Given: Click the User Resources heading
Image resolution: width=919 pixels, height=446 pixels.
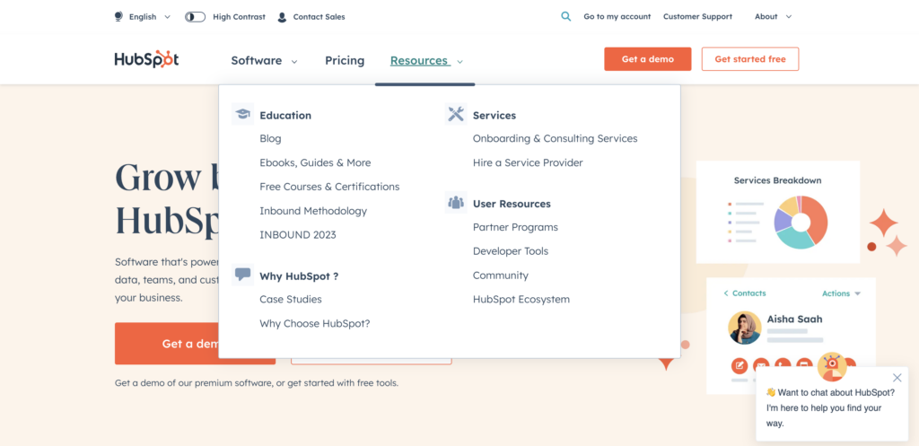Looking at the screenshot, I should coord(512,204).
